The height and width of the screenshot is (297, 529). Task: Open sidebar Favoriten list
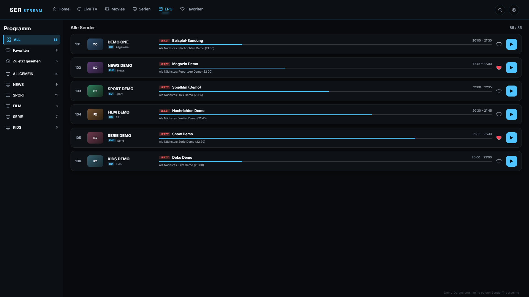coord(32,50)
